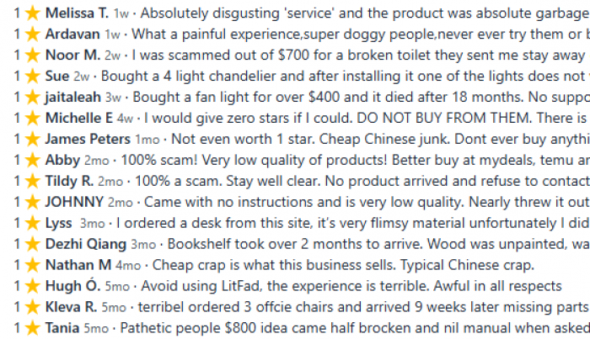Open reviewer name JOHNNY
The image size is (590, 339).
coord(74,202)
